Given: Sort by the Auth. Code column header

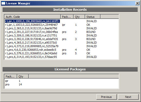Looking at the screenshot, I should pyautogui.click(x=33, y=17).
